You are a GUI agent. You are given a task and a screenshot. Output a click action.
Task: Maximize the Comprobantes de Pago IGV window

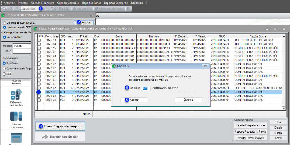(x=275, y=29)
